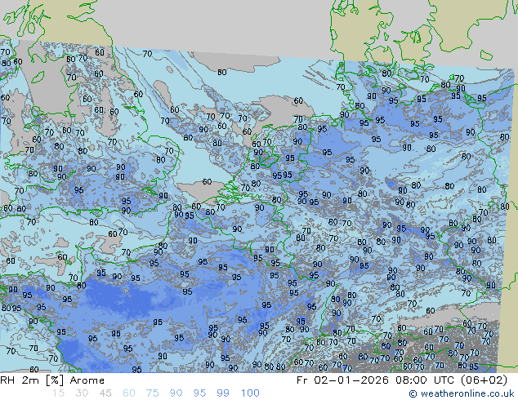Select the 100 value in the color legend
The width and height of the screenshot is (518, 400).
pyautogui.click(x=250, y=393)
